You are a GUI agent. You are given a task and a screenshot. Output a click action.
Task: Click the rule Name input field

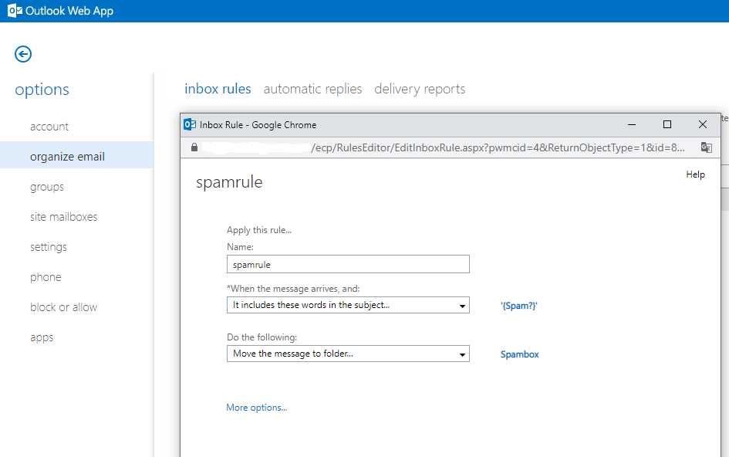(348, 264)
